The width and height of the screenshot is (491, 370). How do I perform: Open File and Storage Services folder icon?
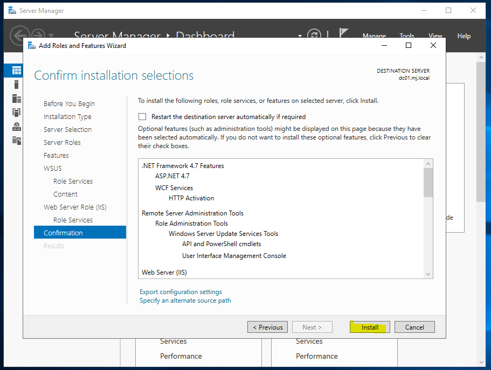pyautogui.click(x=17, y=140)
